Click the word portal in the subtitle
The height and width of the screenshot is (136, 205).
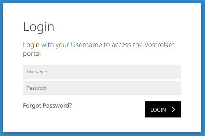point(32,54)
